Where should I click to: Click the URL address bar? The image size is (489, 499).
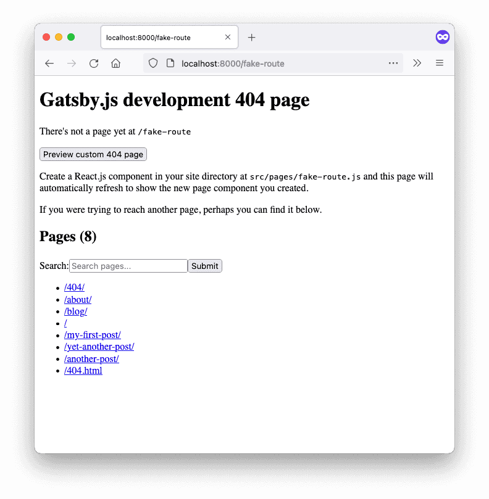[x=278, y=64]
